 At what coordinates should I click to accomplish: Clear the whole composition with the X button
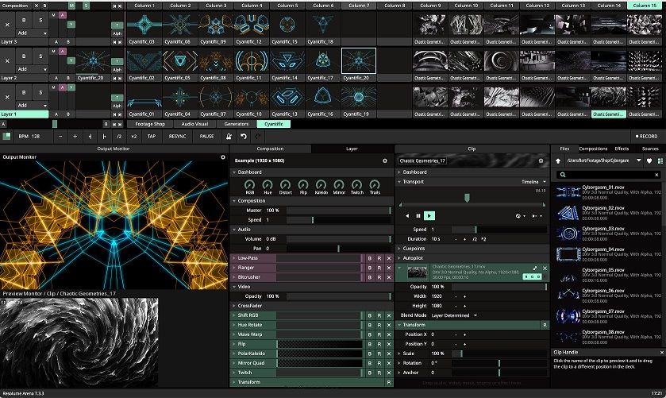click(36, 6)
